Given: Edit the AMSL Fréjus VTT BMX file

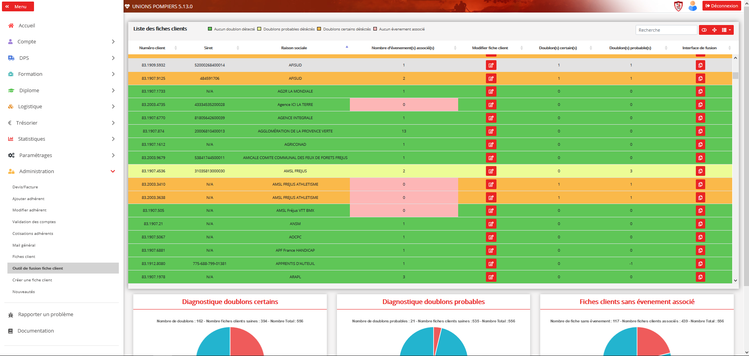Looking at the screenshot, I should point(491,211).
